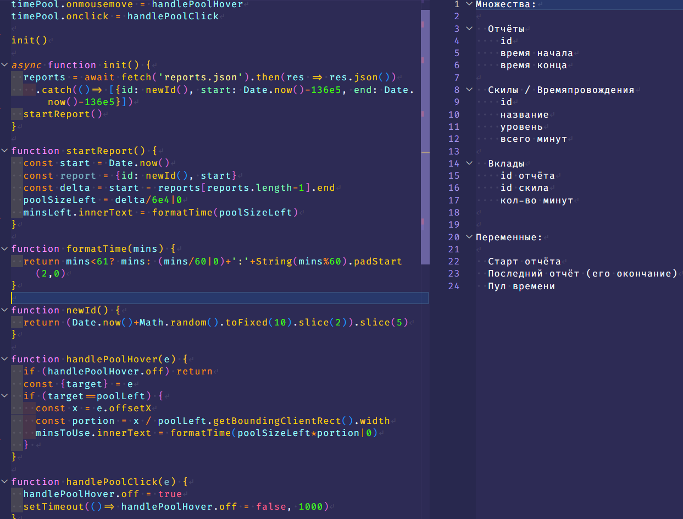Click 'время конца' on line 6

tap(534, 65)
